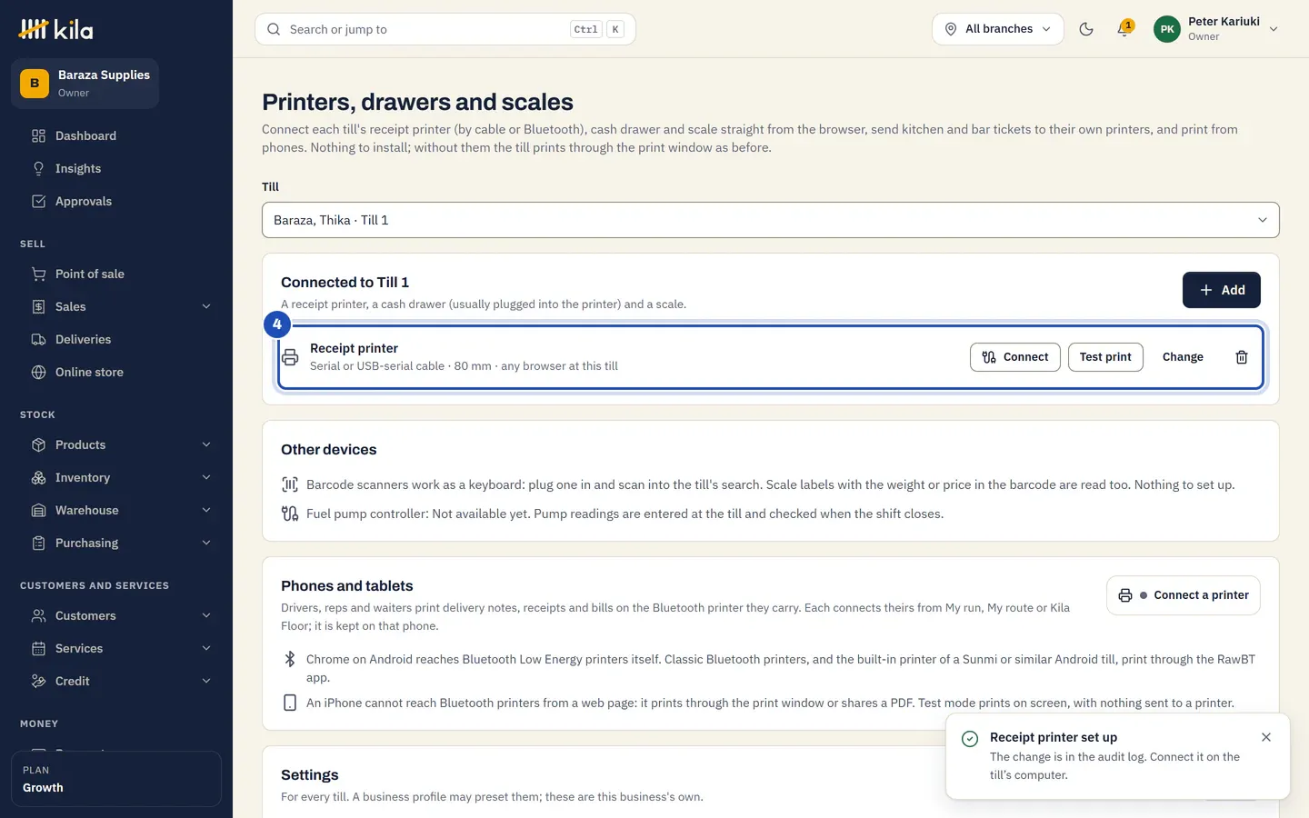Open the All branches dropdown

pyautogui.click(x=997, y=29)
